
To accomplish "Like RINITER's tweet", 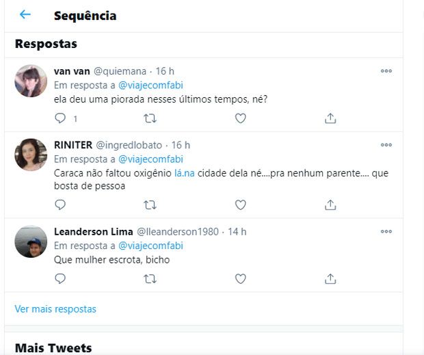I will 240,205.
